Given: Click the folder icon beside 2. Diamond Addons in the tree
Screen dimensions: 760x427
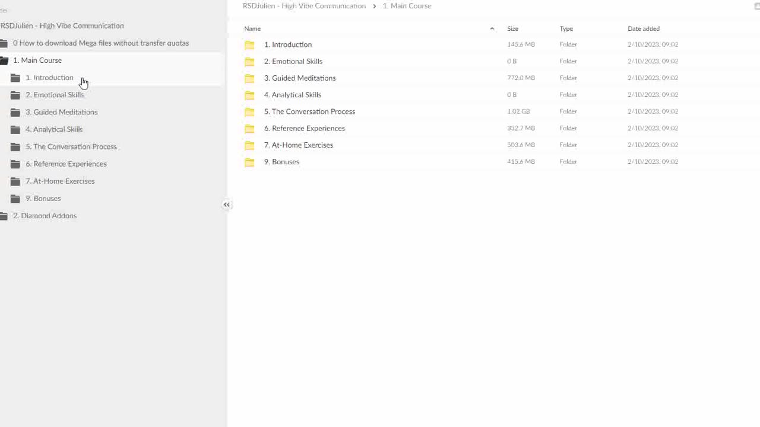Looking at the screenshot, I should coord(4,216).
